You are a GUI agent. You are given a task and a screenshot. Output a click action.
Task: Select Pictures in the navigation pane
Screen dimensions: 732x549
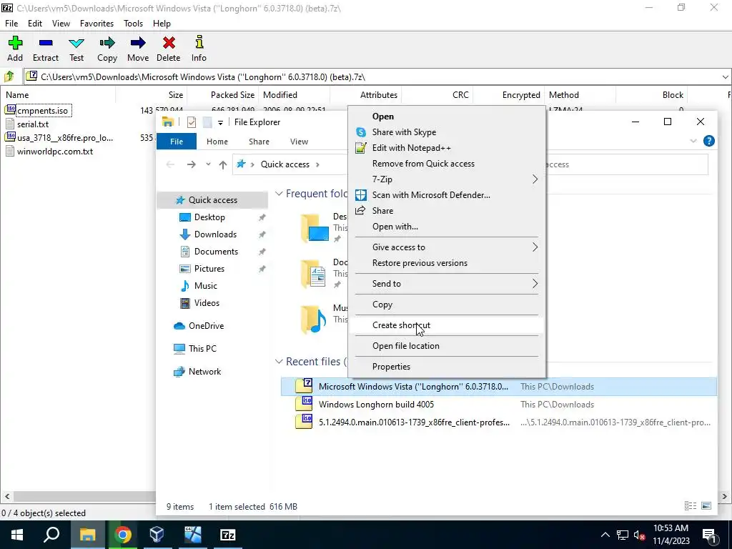coord(209,269)
